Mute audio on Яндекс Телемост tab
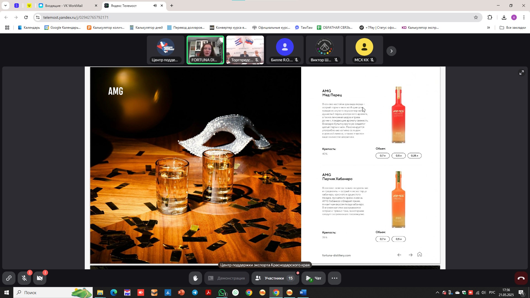 click(x=155, y=6)
